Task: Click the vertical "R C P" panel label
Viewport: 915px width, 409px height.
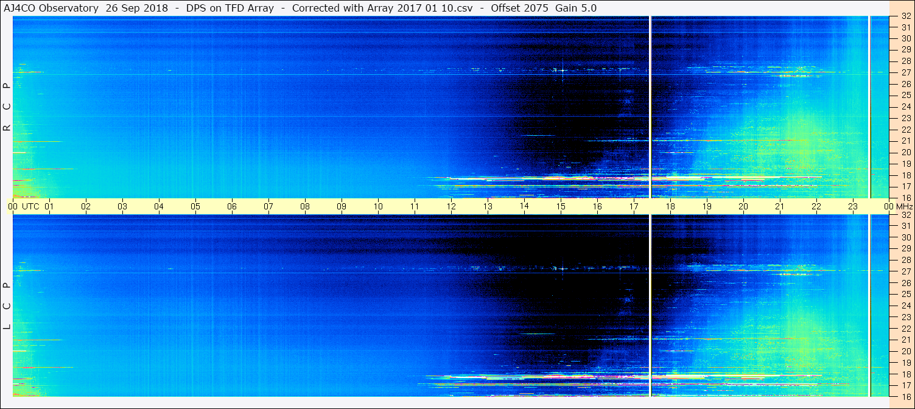Action: (x=7, y=107)
